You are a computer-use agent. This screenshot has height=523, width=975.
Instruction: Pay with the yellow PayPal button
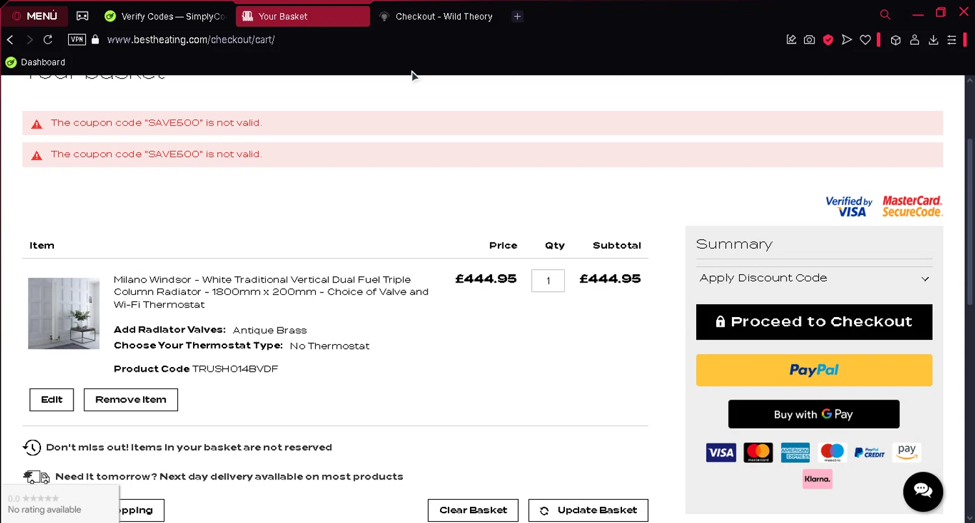point(814,370)
